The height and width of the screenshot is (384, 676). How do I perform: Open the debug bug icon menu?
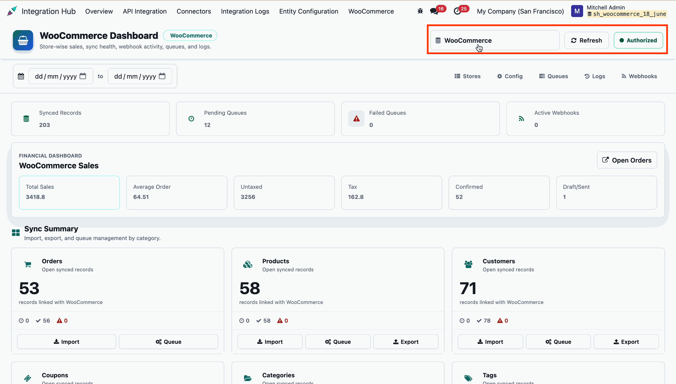420,11
